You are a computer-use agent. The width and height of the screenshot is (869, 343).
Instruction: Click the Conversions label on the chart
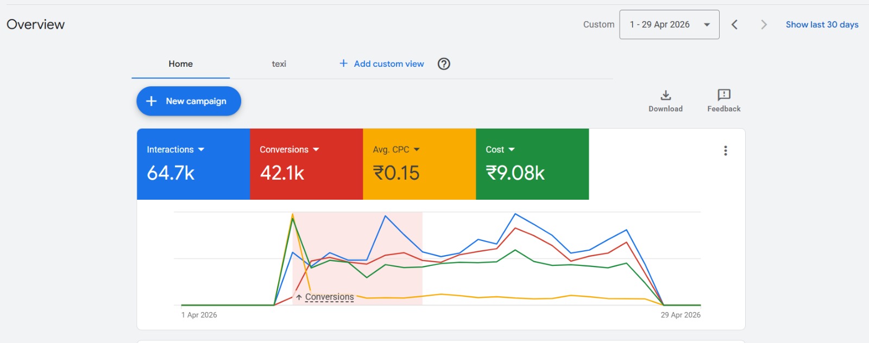329,297
